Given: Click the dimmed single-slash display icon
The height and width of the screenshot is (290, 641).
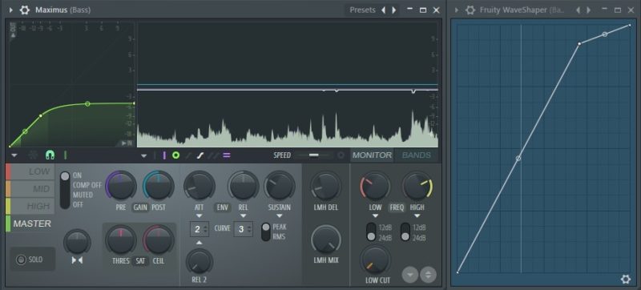Looking at the screenshot, I should pyautogui.click(x=188, y=155).
